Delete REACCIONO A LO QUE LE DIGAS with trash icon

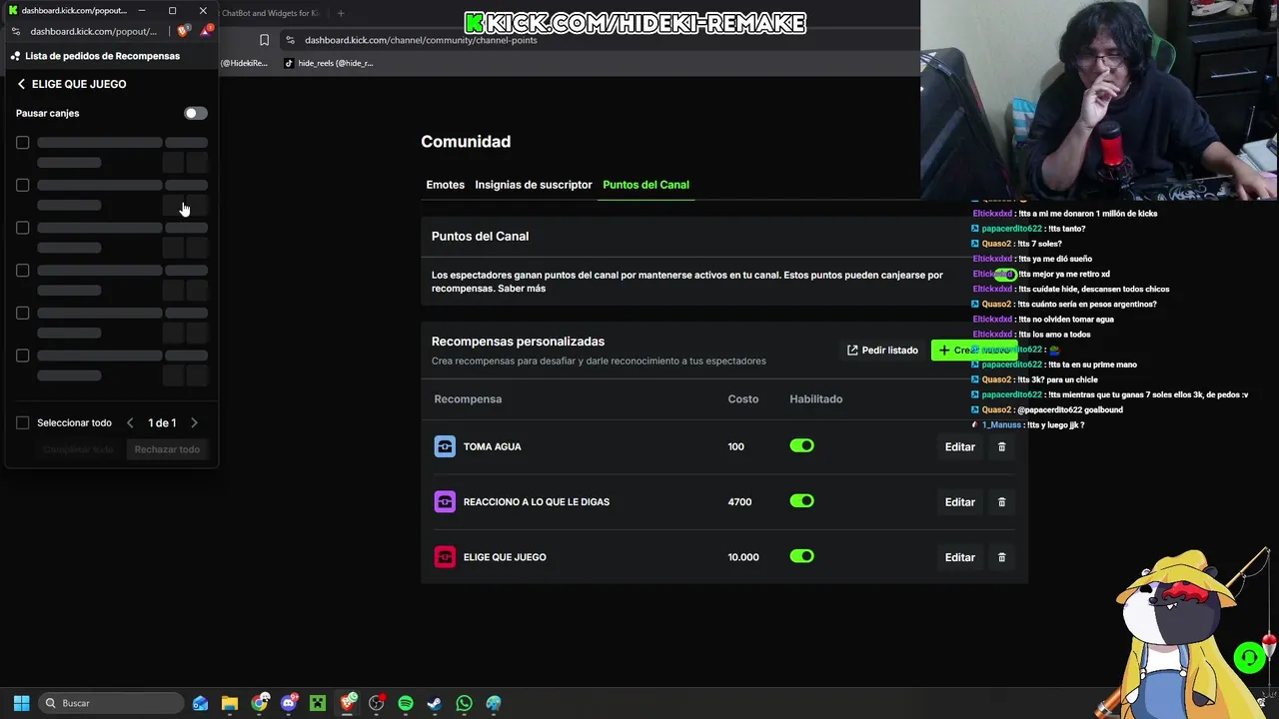pos(1001,501)
